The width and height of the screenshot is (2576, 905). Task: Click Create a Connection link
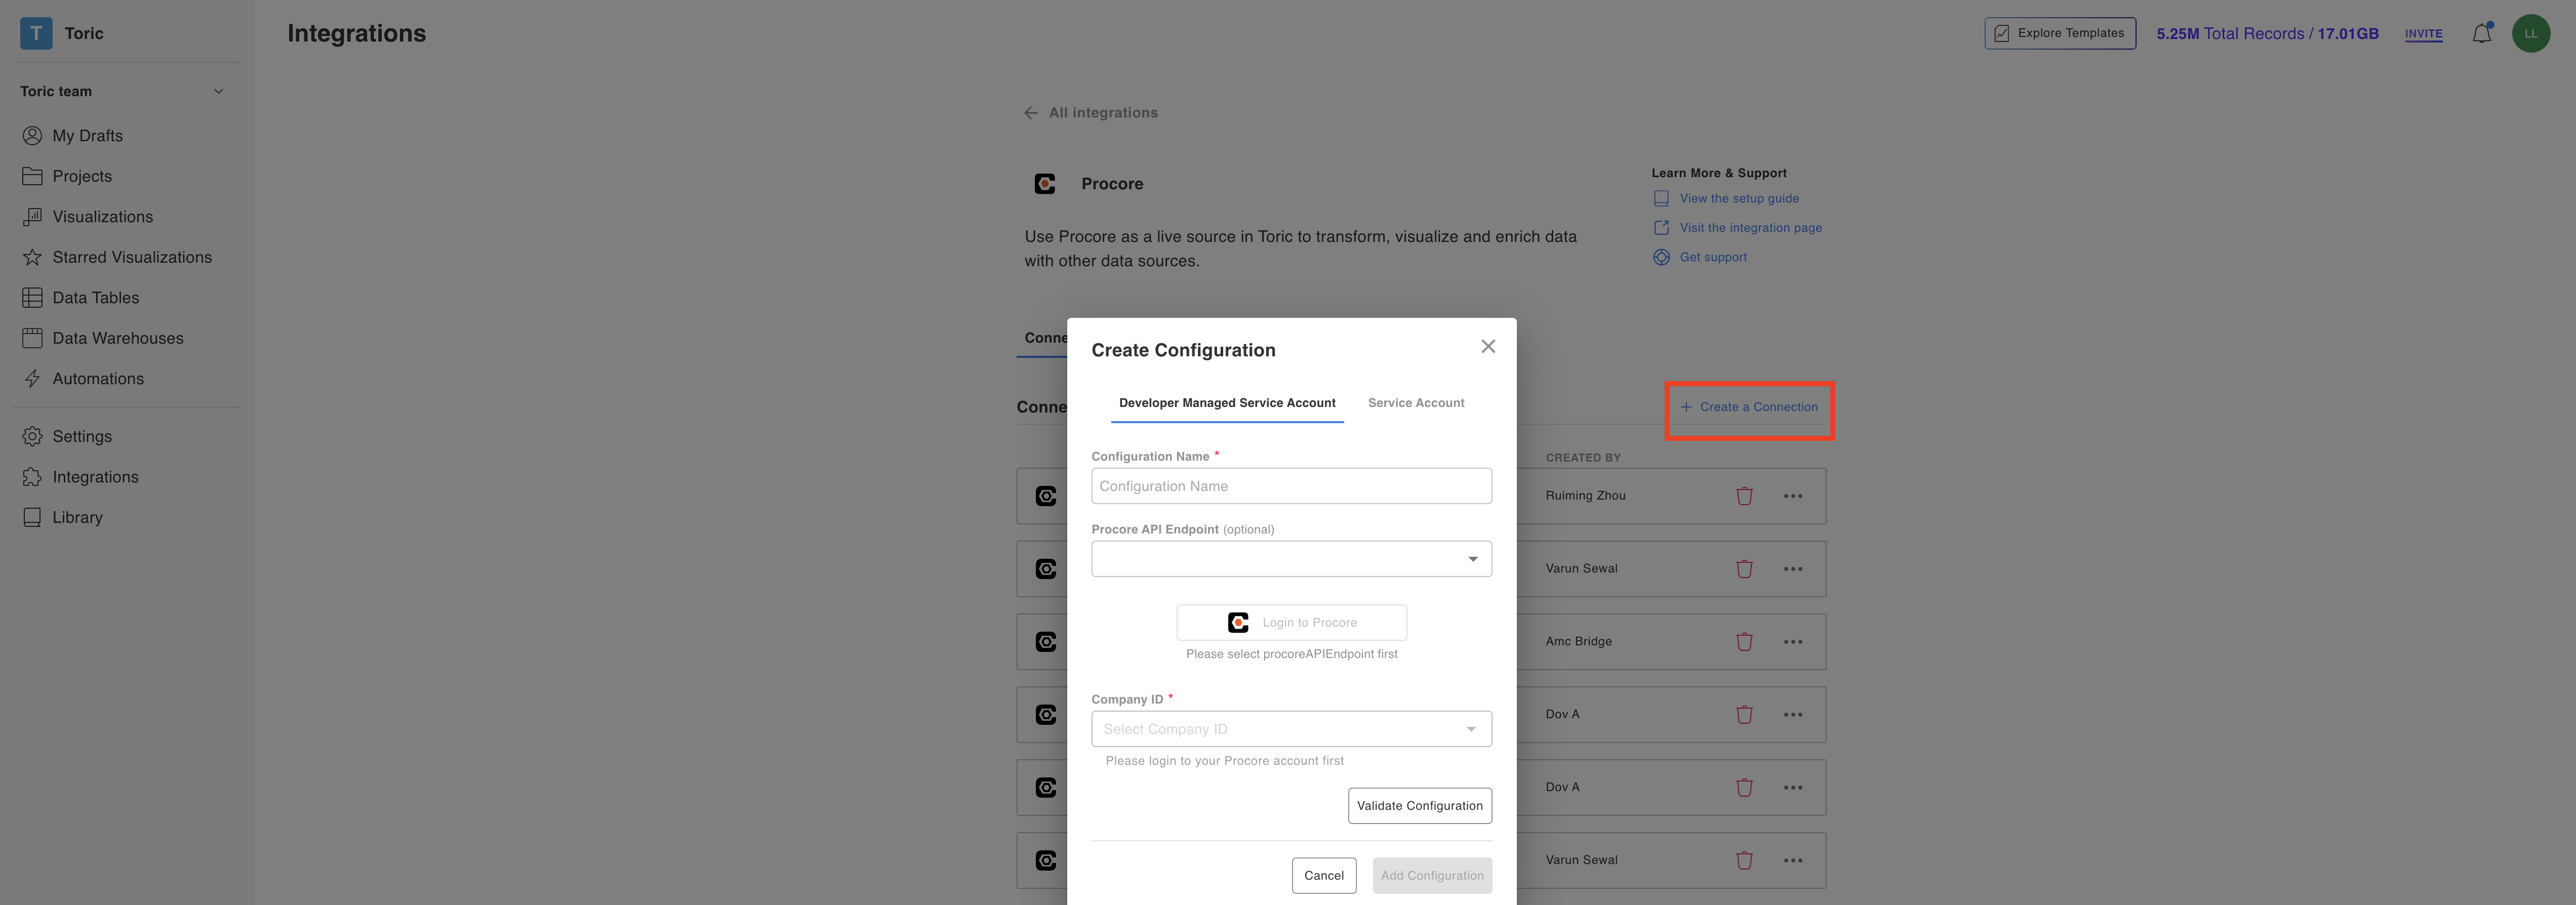[x=1749, y=407]
